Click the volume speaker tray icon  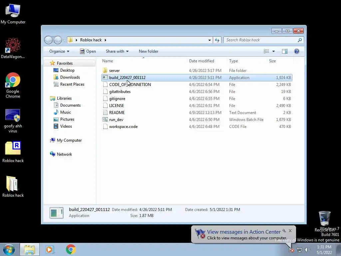coord(307,250)
